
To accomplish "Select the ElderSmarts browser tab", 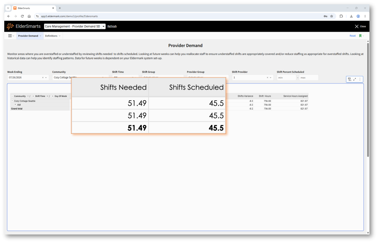I will [33, 8].
